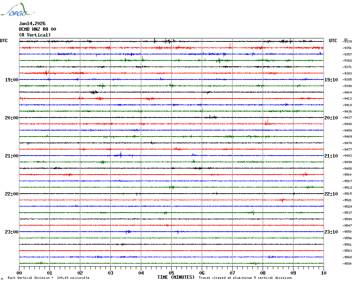Click the DC offset value '-9483'

[347, 156]
